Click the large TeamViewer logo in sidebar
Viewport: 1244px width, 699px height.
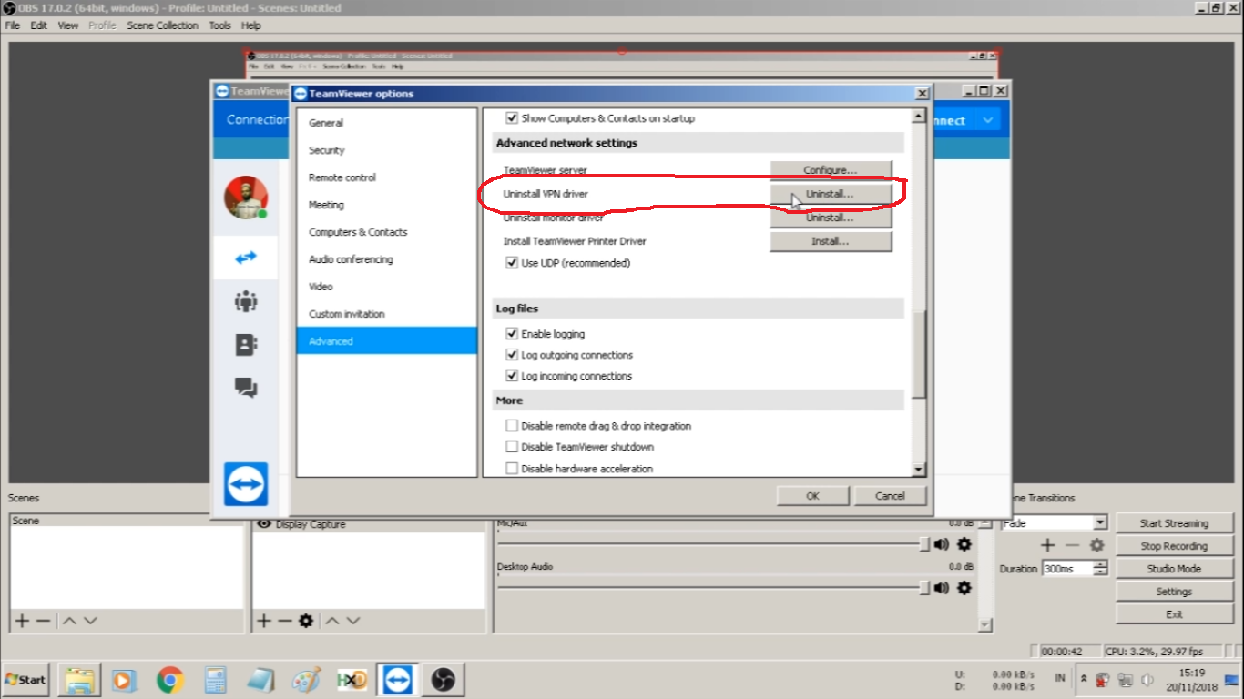246,483
